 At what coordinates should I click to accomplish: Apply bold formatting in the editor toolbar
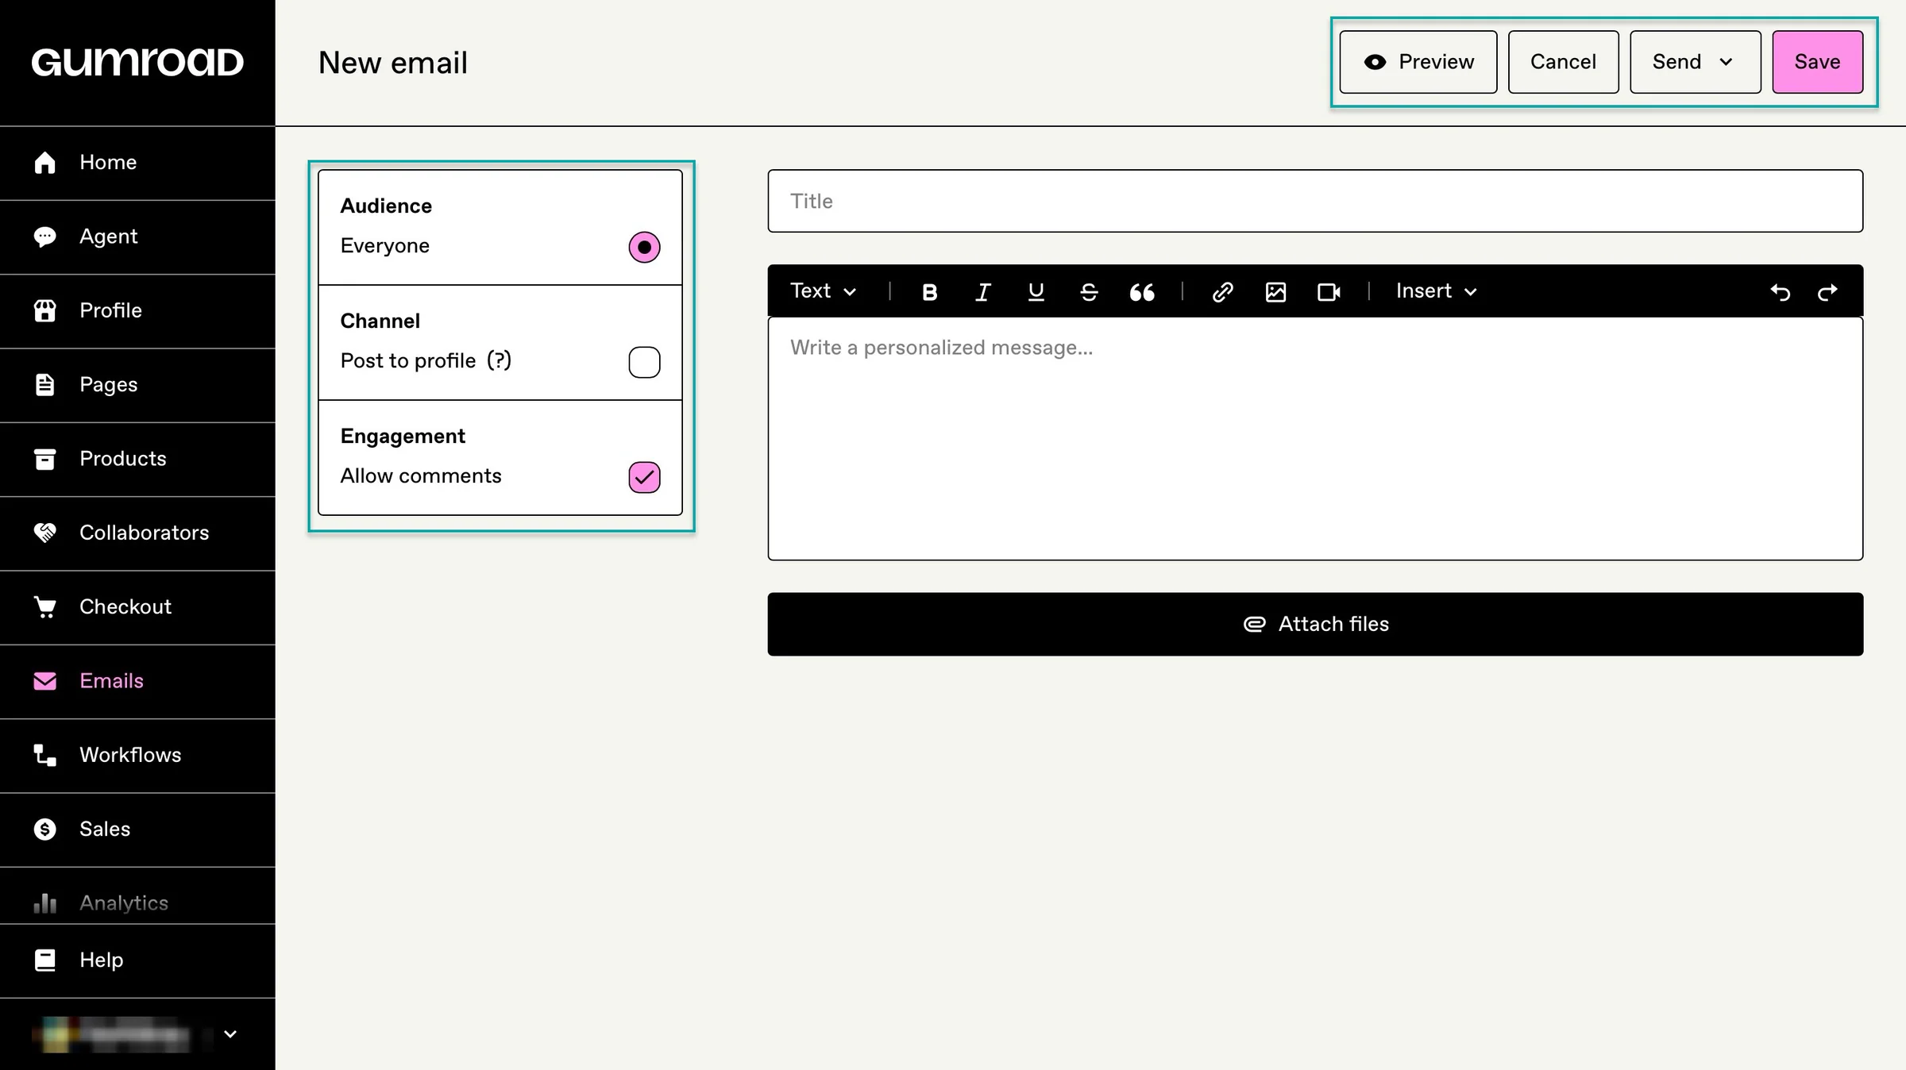coord(929,292)
